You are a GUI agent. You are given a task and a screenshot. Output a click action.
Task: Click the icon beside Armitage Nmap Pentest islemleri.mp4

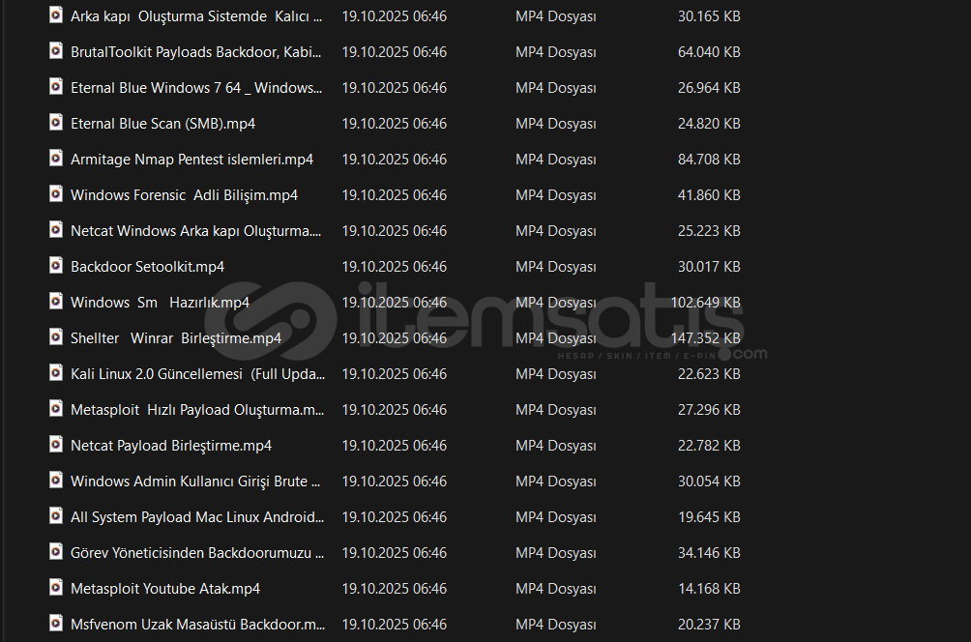click(x=56, y=159)
